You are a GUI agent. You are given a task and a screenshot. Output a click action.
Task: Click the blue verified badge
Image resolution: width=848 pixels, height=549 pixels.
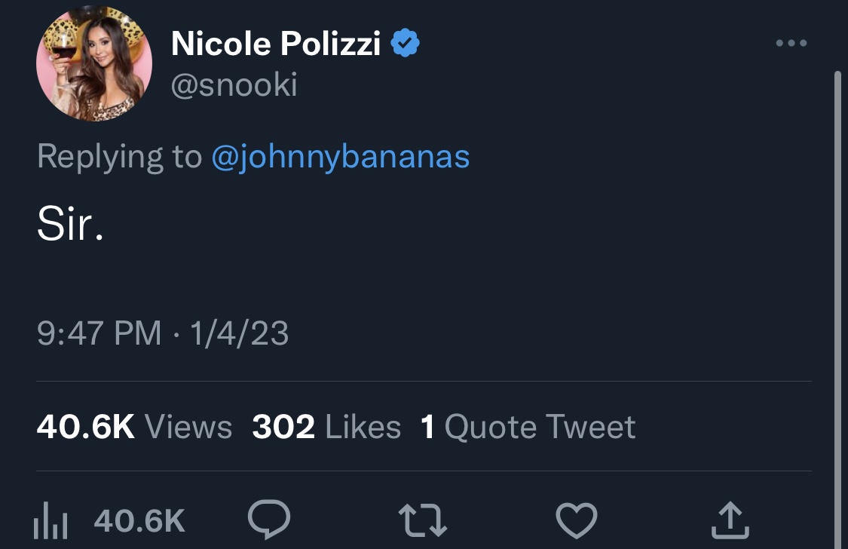tap(405, 43)
